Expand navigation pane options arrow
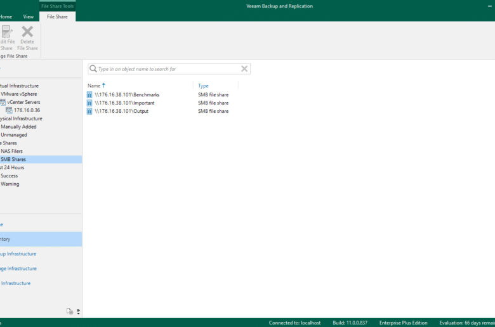This screenshot has height=327, width=495. [78, 312]
